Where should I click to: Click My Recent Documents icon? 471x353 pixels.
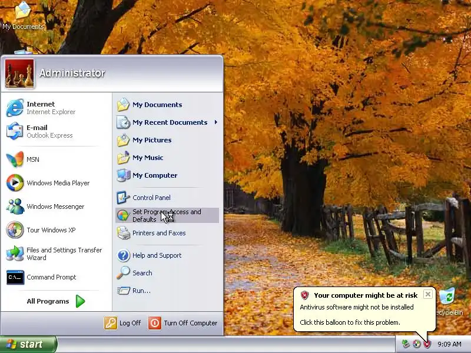(x=123, y=122)
